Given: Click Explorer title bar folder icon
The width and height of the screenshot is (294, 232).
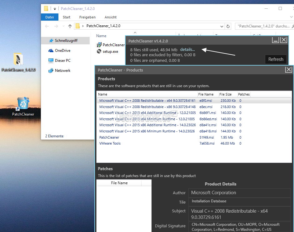Looking at the screenshot, I should coord(46,9).
